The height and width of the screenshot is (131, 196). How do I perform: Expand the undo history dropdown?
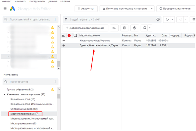tap(172, 19)
